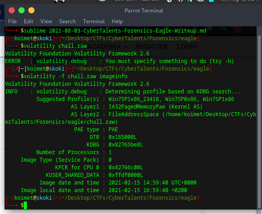This screenshot has height=214, width=262.
Task: Click the green cursor at the prompt
Action: pos(25,205)
